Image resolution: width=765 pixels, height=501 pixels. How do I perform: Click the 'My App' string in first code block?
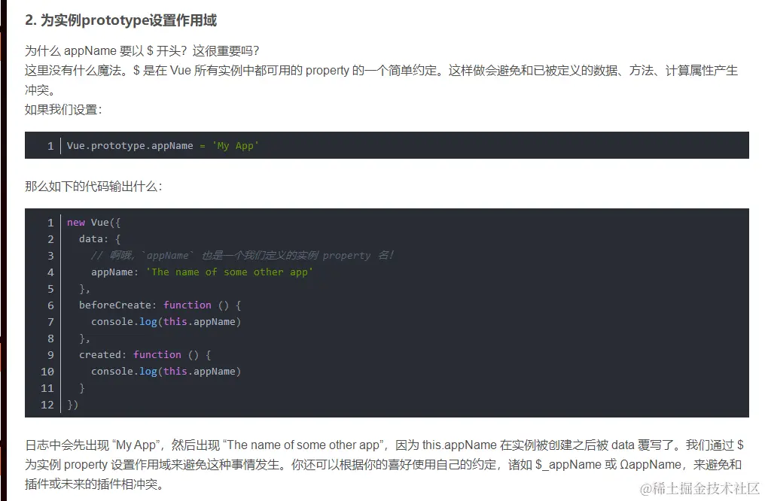pyautogui.click(x=236, y=145)
